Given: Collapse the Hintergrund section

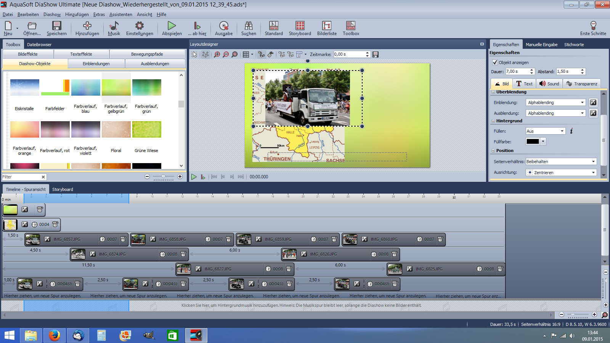Looking at the screenshot, I should click(493, 121).
